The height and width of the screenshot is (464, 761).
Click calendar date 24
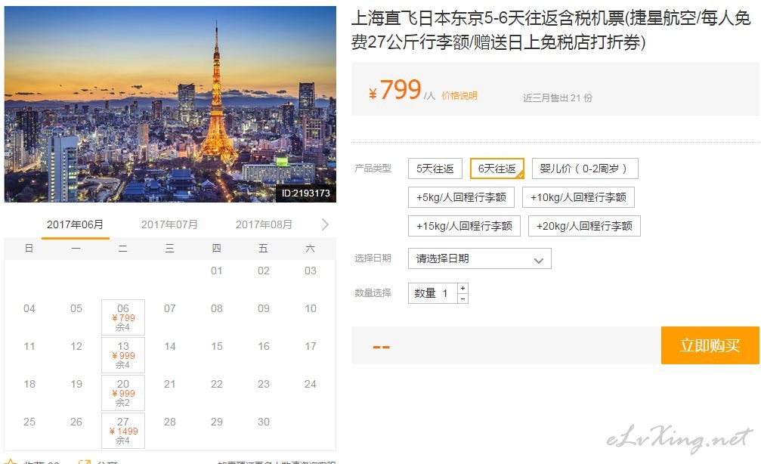(x=311, y=384)
